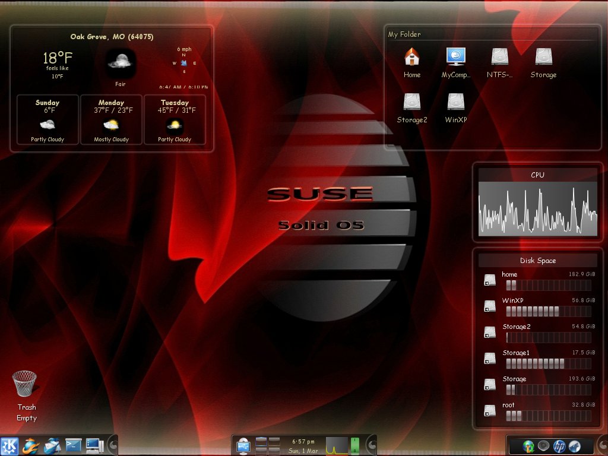Viewport: 608px width, 456px height.
Task: Click the network monitor graph in the panel
Action: [x=337, y=445]
